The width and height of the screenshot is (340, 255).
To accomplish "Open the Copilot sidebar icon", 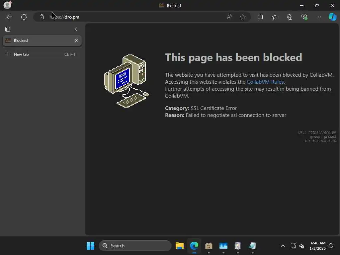I will (332, 17).
